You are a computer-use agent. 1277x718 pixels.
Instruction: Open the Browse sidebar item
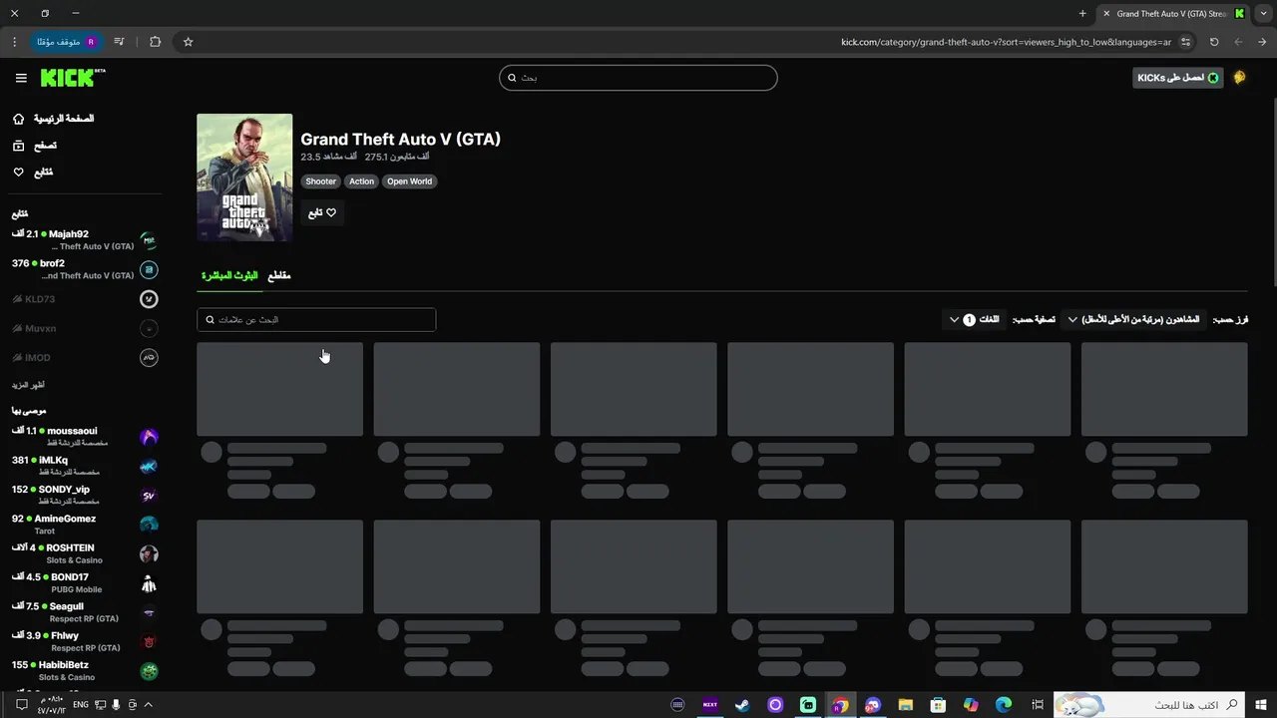[x=35, y=146]
